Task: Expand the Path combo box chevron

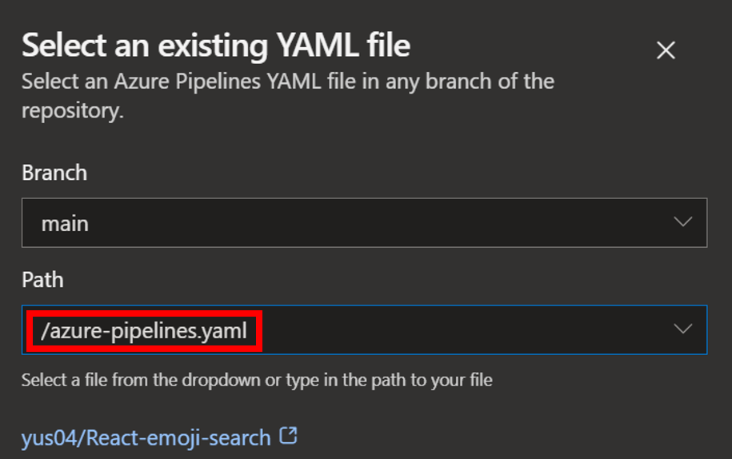Action: pos(682,329)
